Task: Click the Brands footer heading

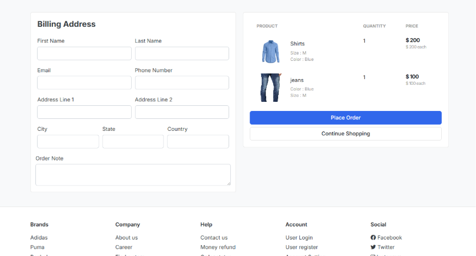Action: coord(39,225)
